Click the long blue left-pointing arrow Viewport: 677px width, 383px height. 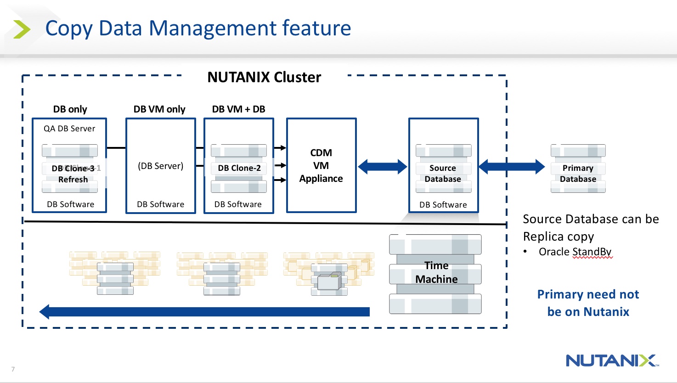coord(204,312)
